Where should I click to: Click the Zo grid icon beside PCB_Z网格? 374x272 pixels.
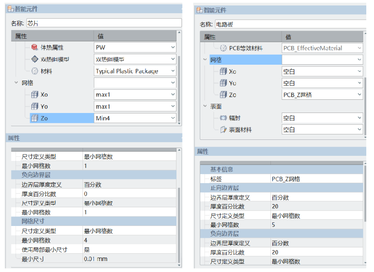coord(223,95)
